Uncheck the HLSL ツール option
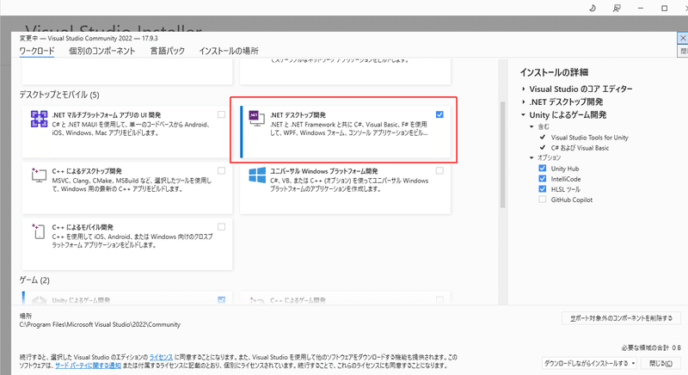 point(543,189)
